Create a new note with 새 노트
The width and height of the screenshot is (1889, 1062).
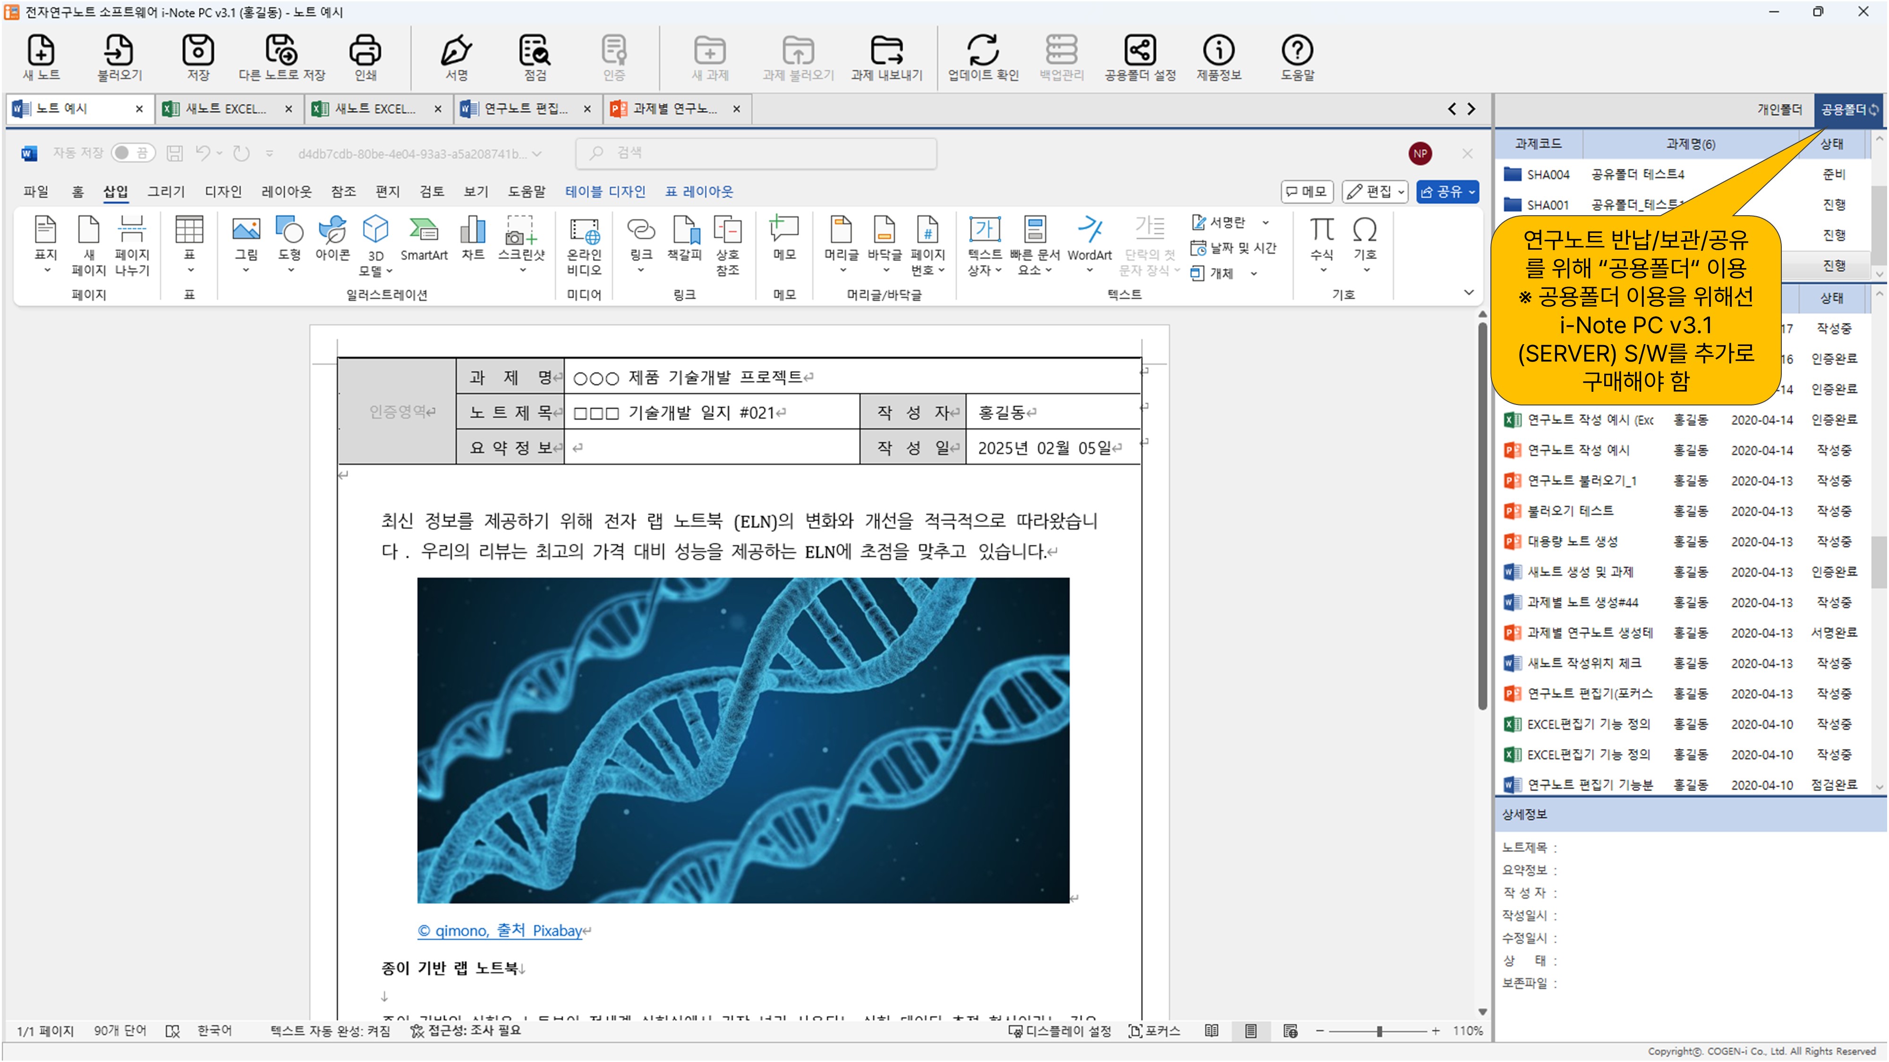pos(41,57)
